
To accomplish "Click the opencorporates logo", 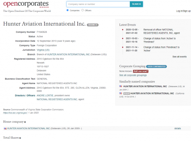I will pyautogui.click(x=26, y=4).
